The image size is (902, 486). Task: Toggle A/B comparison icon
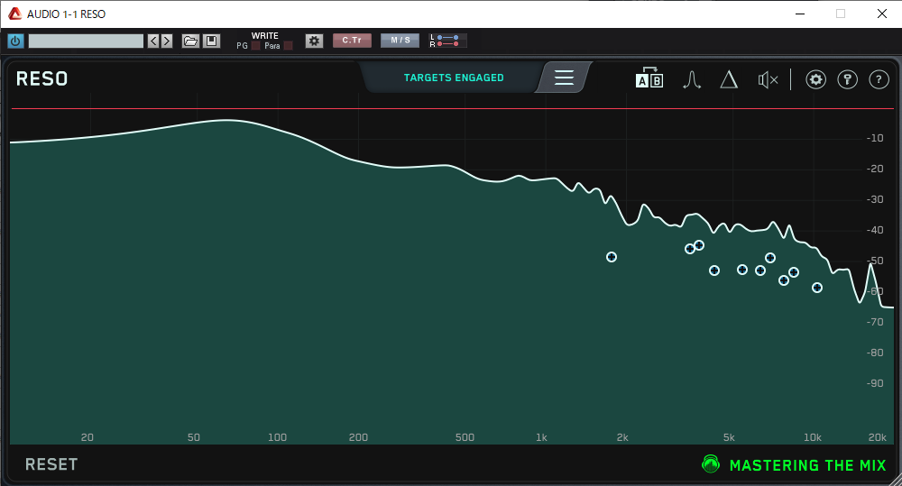[x=649, y=78]
